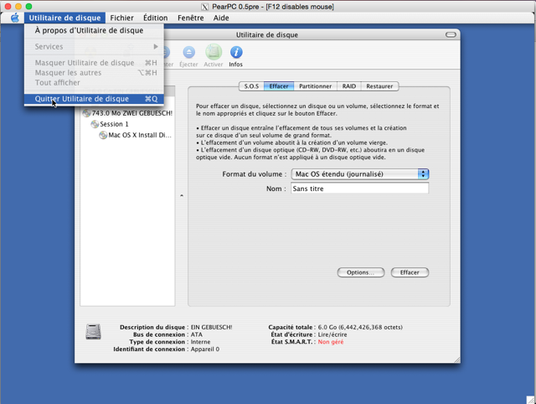
Task: Open the Aide menu
Action: pos(221,18)
